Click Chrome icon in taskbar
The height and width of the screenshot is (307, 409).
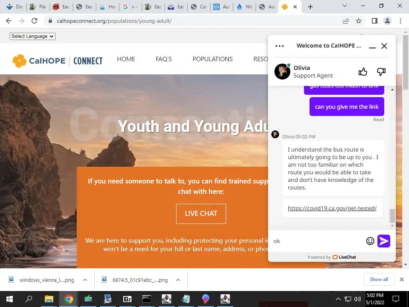[x=68, y=299]
